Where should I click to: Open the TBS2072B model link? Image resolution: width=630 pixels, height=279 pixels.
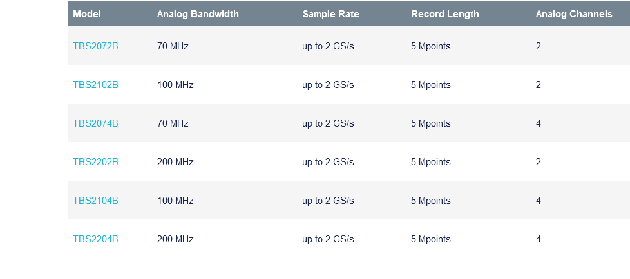coord(95,46)
